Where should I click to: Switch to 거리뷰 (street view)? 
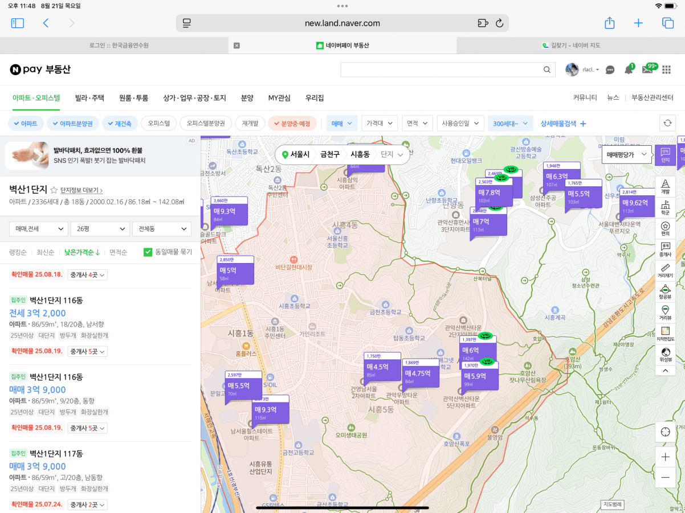(x=665, y=312)
